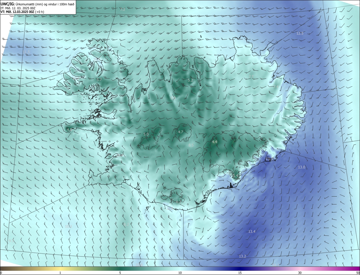The image size is (360, 275).
Task: Click the colour scale tick labelled 15
Action: point(240,273)
